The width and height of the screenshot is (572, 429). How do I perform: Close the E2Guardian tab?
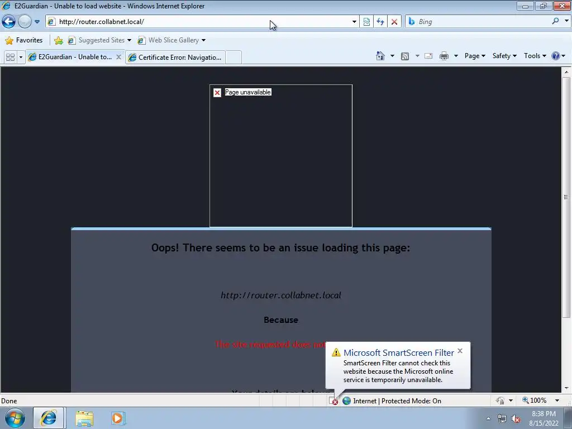coord(118,57)
